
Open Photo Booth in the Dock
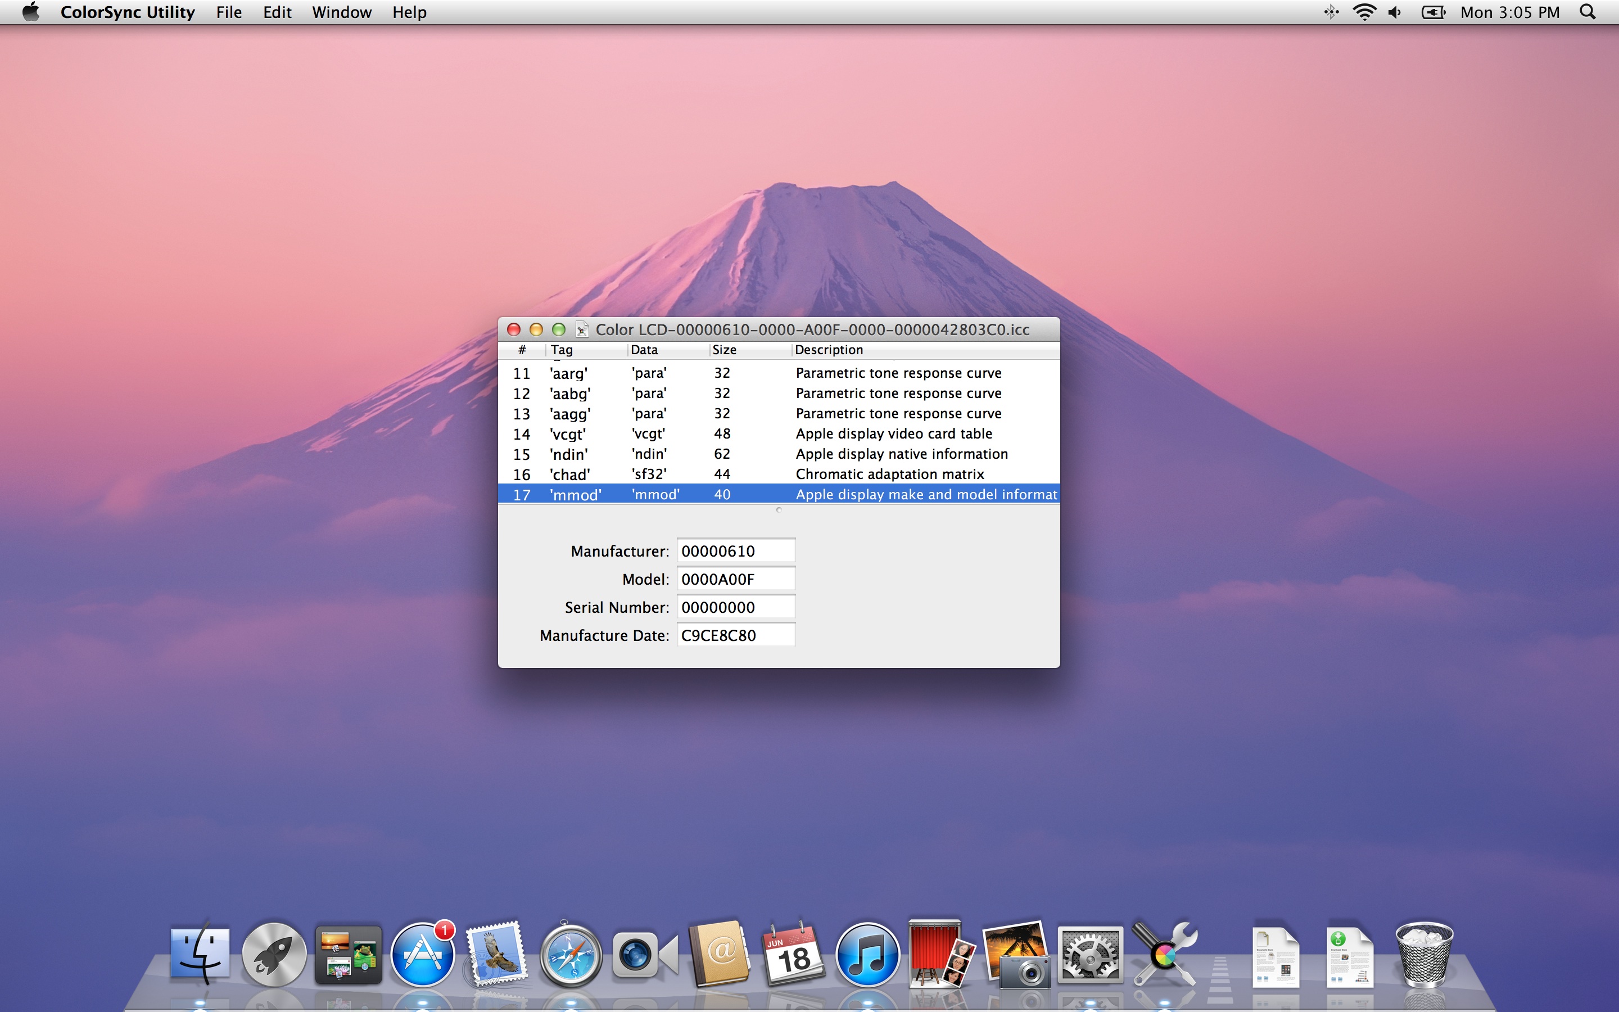941,955
